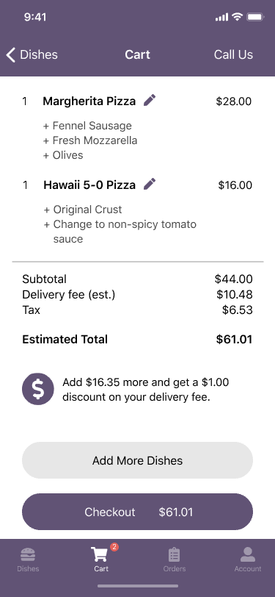
Task: Select the Hawaii 5-0 Pizza item name
Action: tap(89, 185)
